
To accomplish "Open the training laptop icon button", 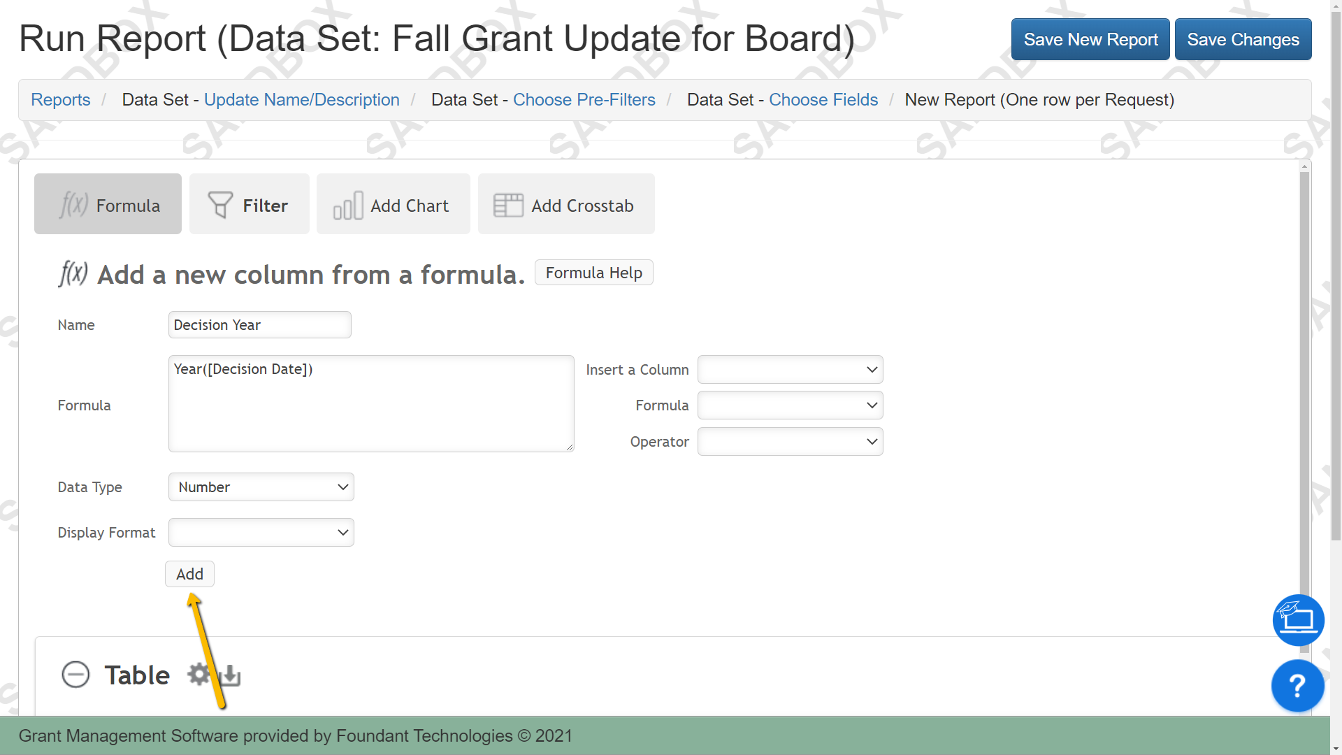I will click(1298, 620).
